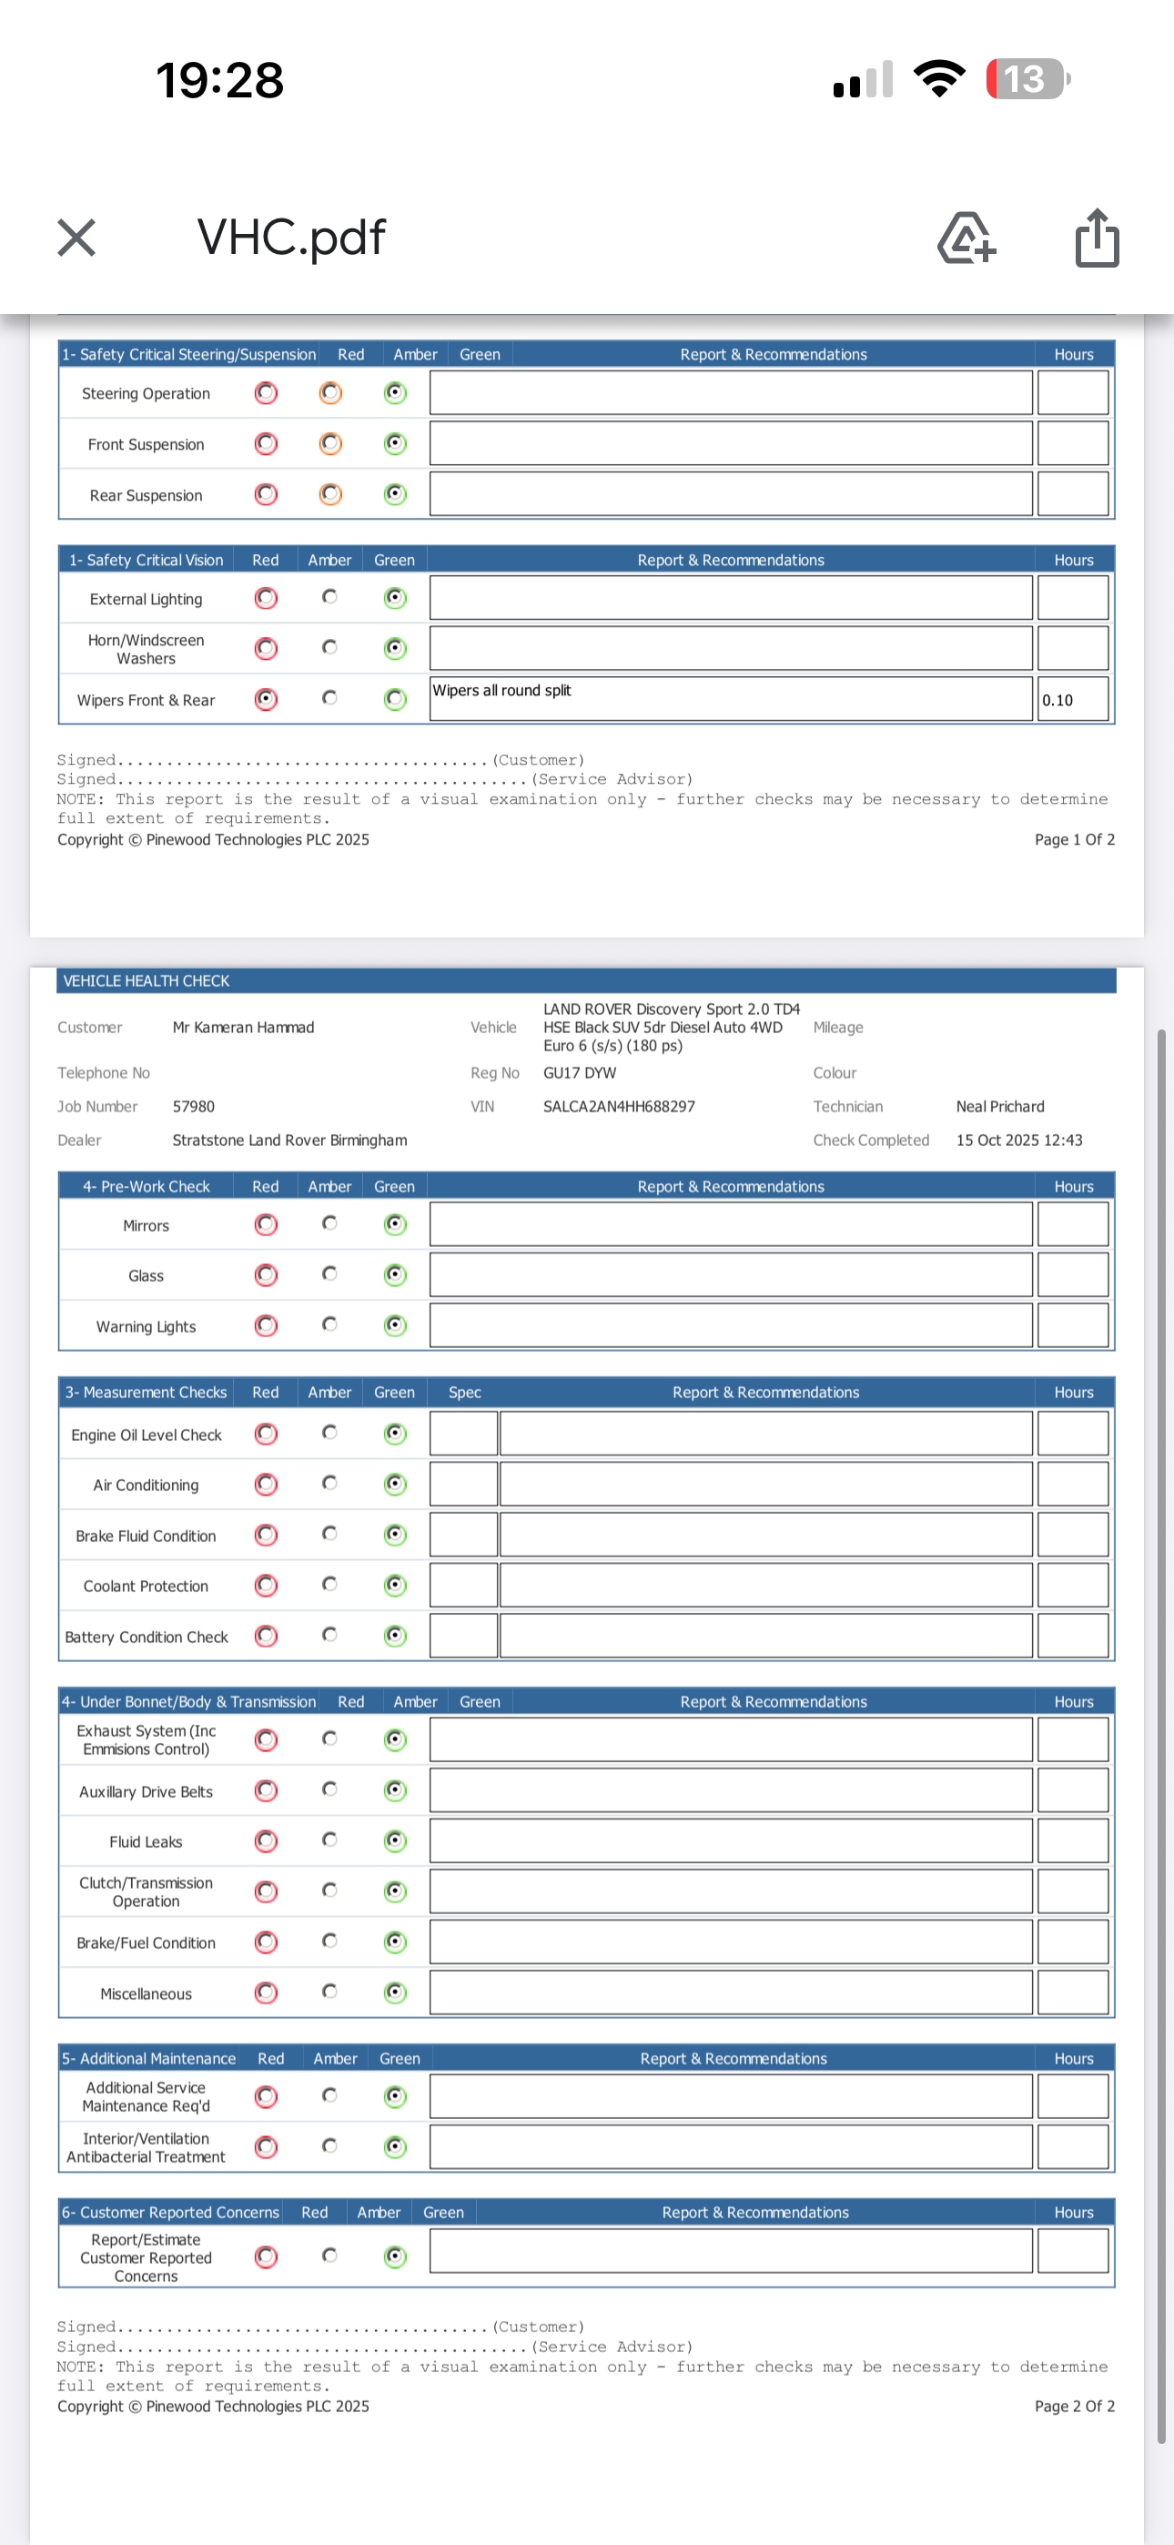Tap the VHC.pdf file title
The image size is (1174, 2545).
pos(290,238)
